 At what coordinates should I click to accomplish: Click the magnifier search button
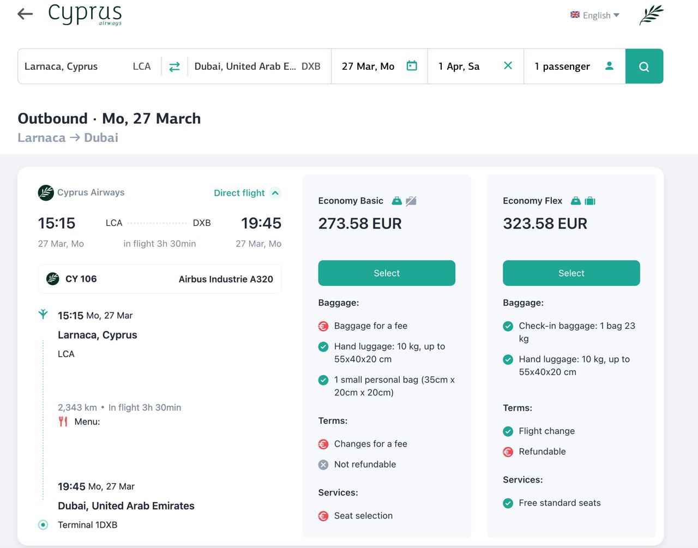[644, 67]
